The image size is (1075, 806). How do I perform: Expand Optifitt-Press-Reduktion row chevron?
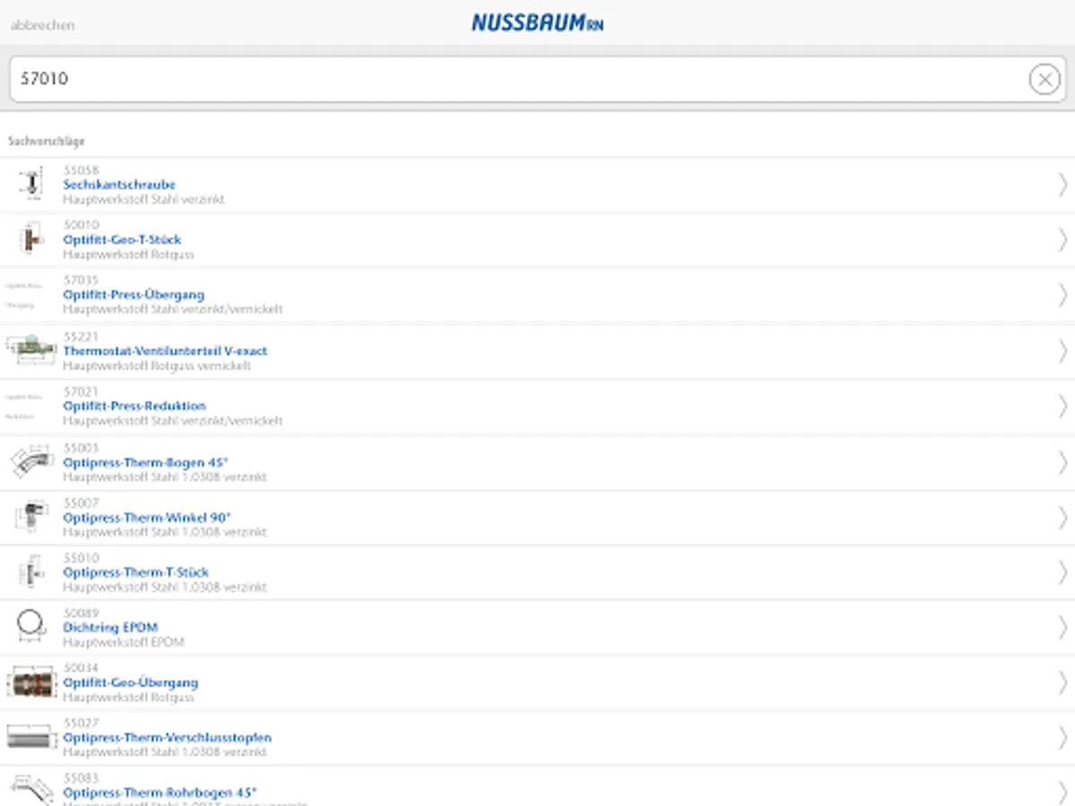click(x=1062, y=406)
